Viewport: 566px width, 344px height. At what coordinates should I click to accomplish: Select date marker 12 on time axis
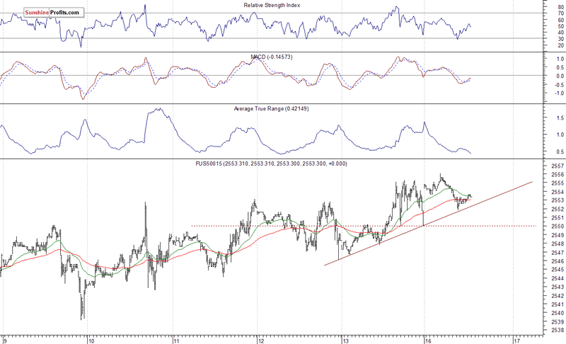coord(261,339)
